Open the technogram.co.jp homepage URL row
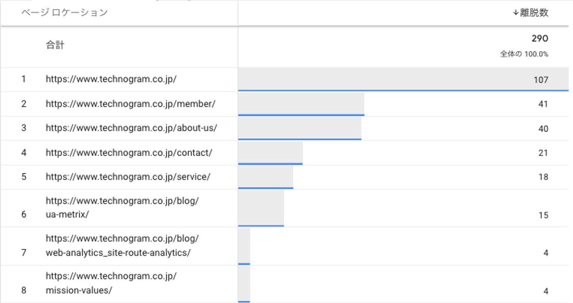Screen dimensions: 573x303 (x=111, y=79)
